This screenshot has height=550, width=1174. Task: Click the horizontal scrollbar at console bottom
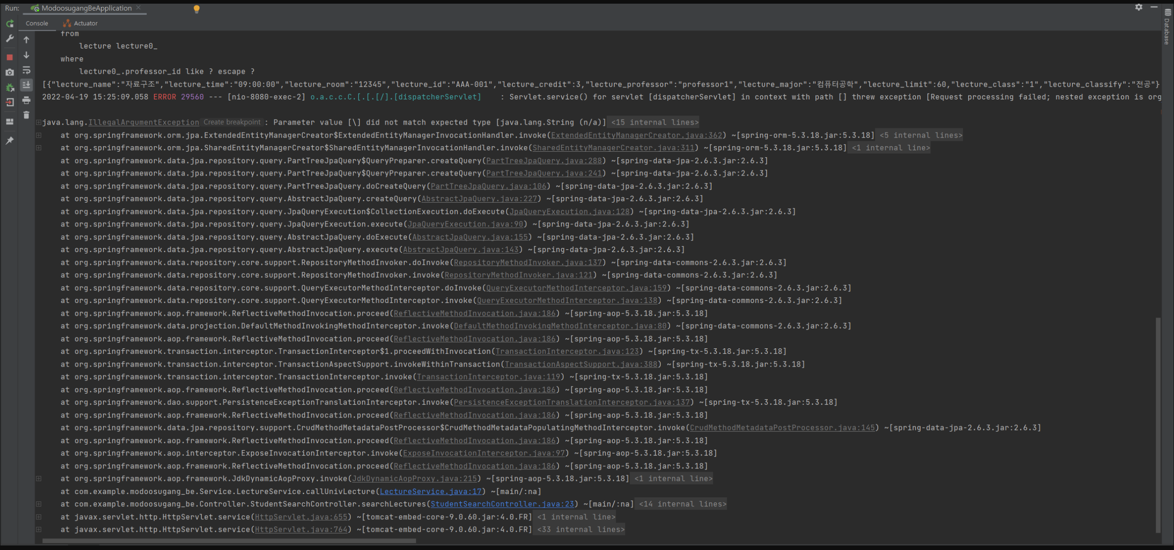tap(229, 541)
